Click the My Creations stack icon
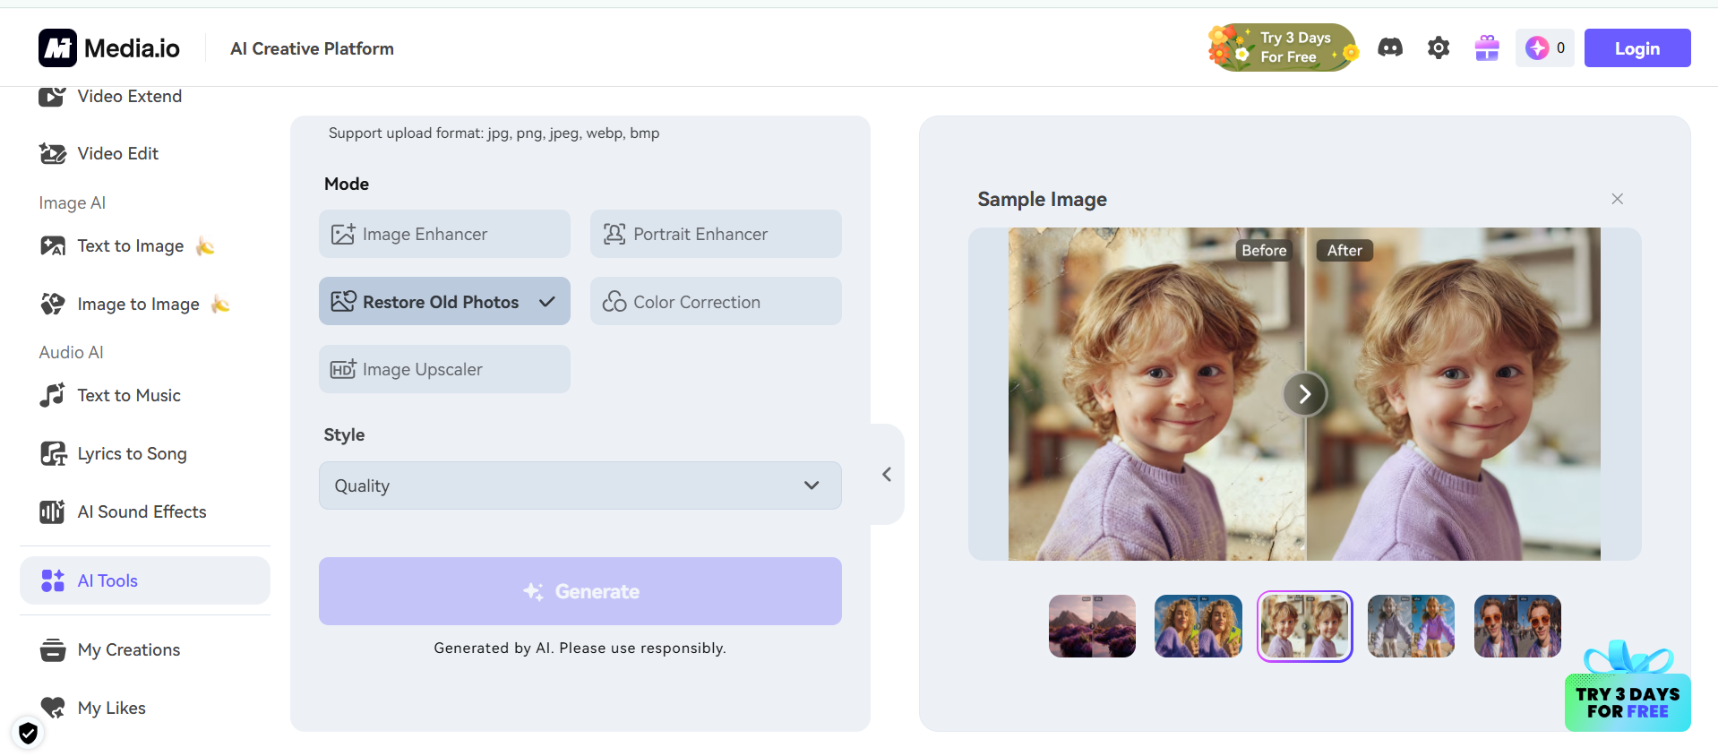The width and height of the screenshot is (1718, 756). pos(53,649)
